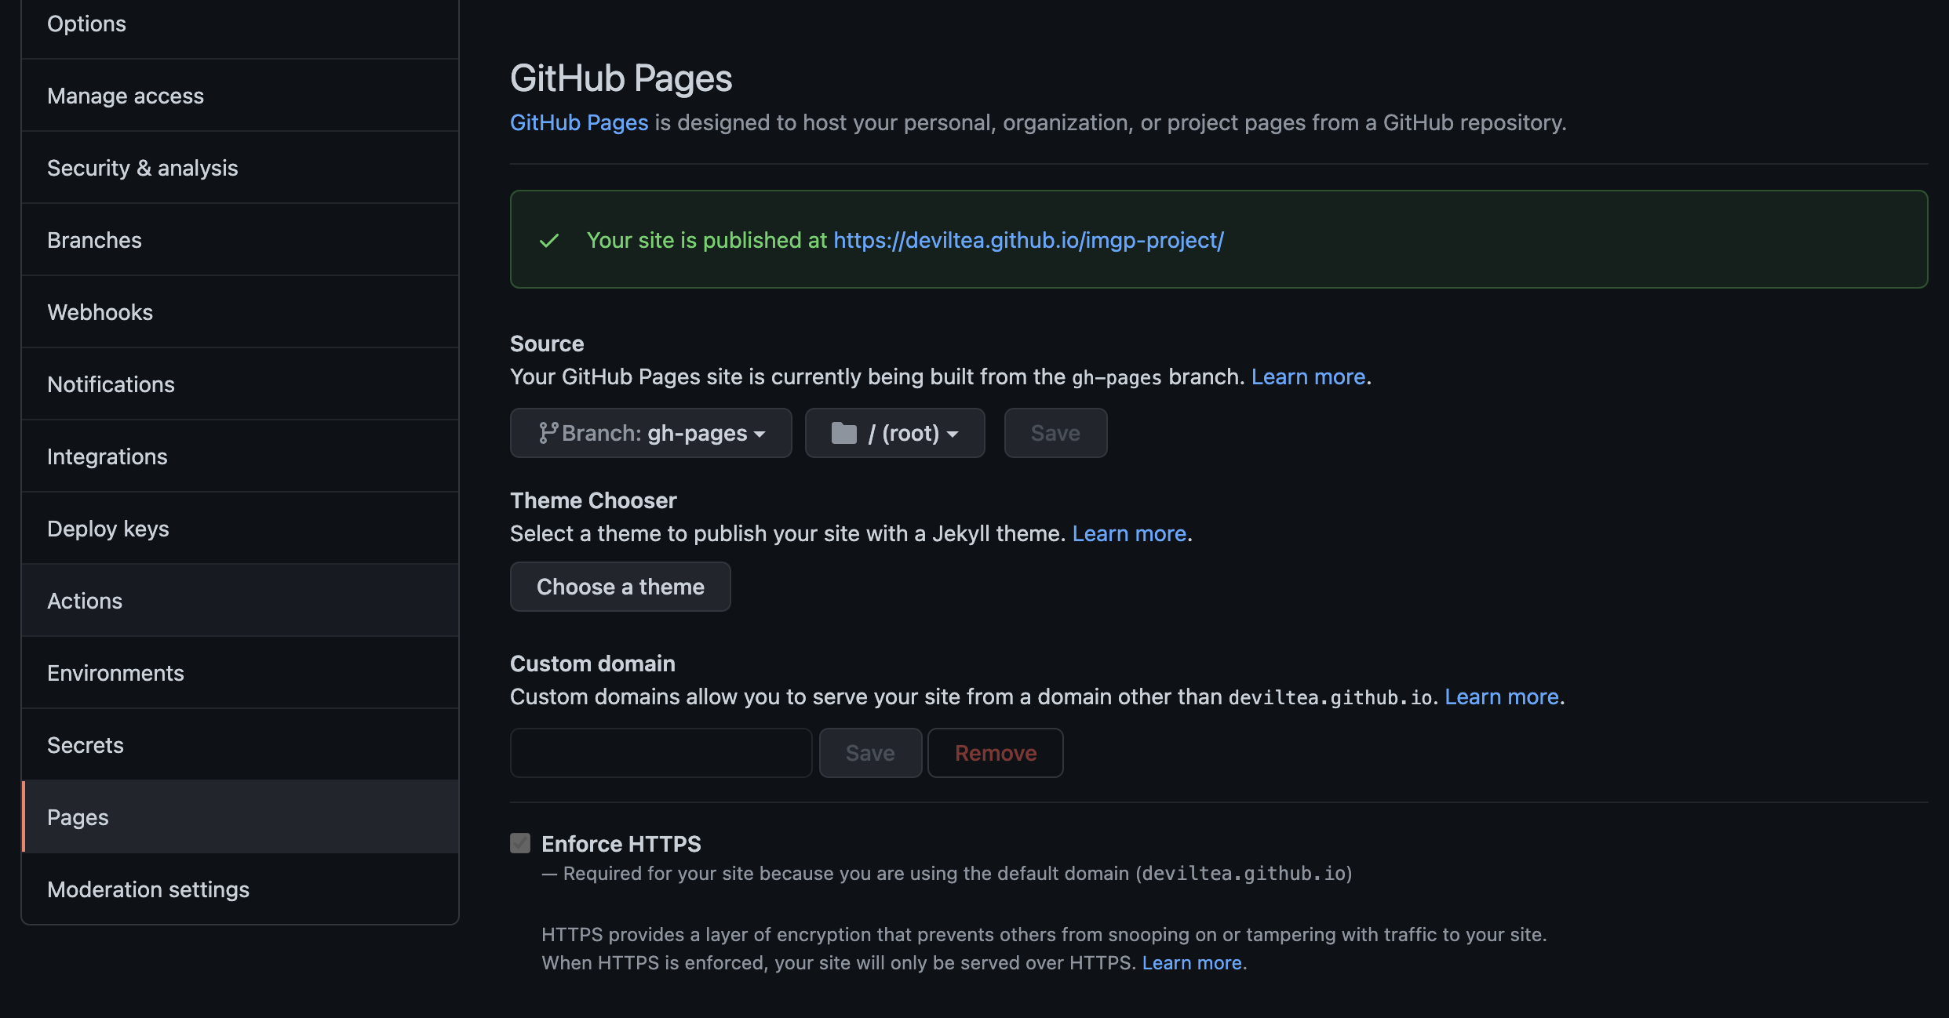The image size is (1949, 1018).
Task: Open Learn more link under Custom domain
Action: [1502, 696]
